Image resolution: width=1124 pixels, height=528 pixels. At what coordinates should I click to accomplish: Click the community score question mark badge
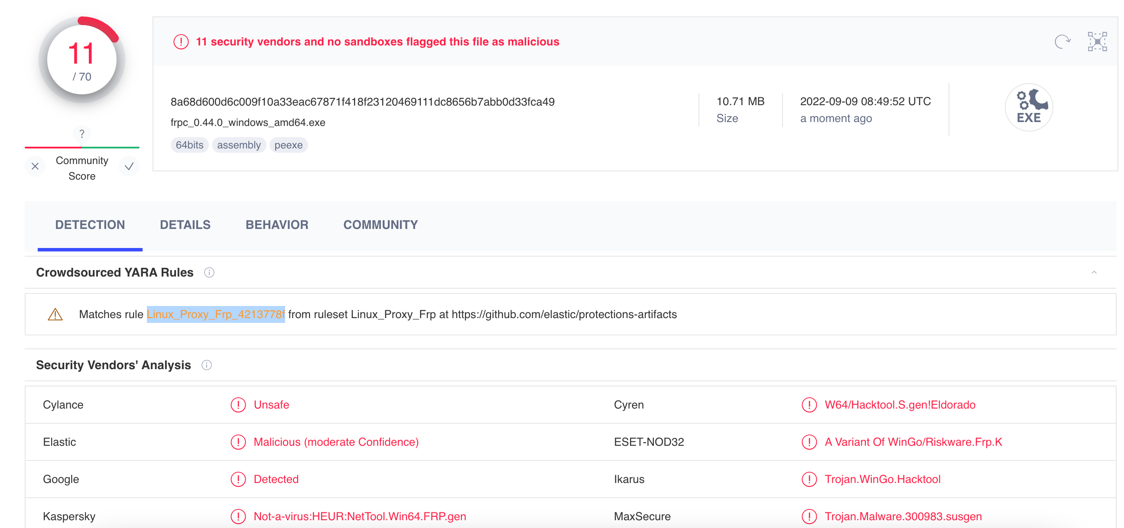click(x=81, y=134)
